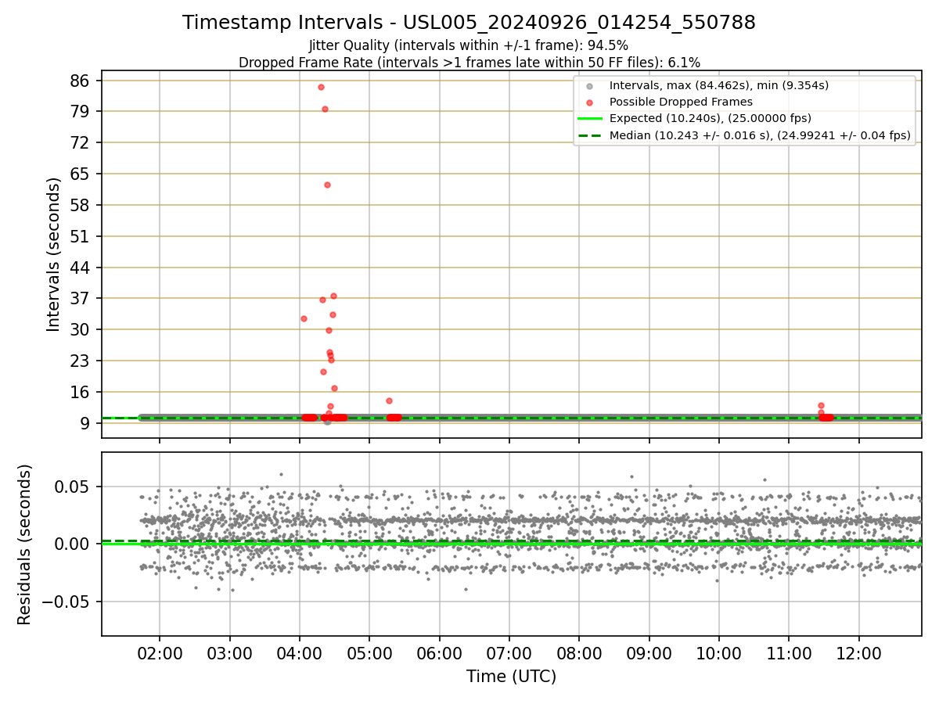Click the '30' tick label on the intervals axis
This screenshot has height=704, width=939.
click(80, 329)
